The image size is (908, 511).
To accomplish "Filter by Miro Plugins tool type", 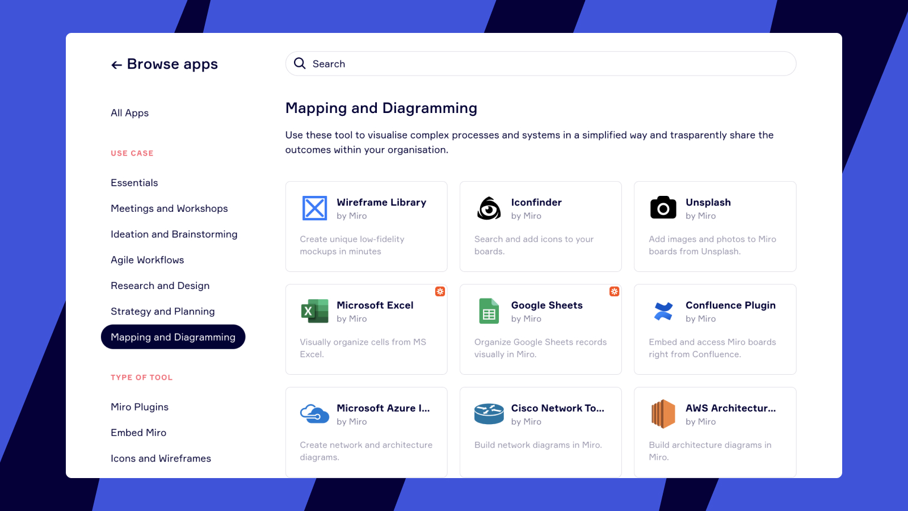I will [139, 407].
